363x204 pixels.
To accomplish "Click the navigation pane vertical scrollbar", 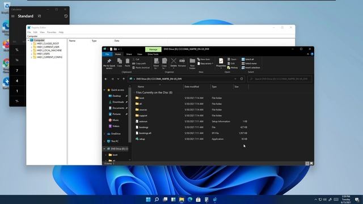I will click(x=130, y=116).
